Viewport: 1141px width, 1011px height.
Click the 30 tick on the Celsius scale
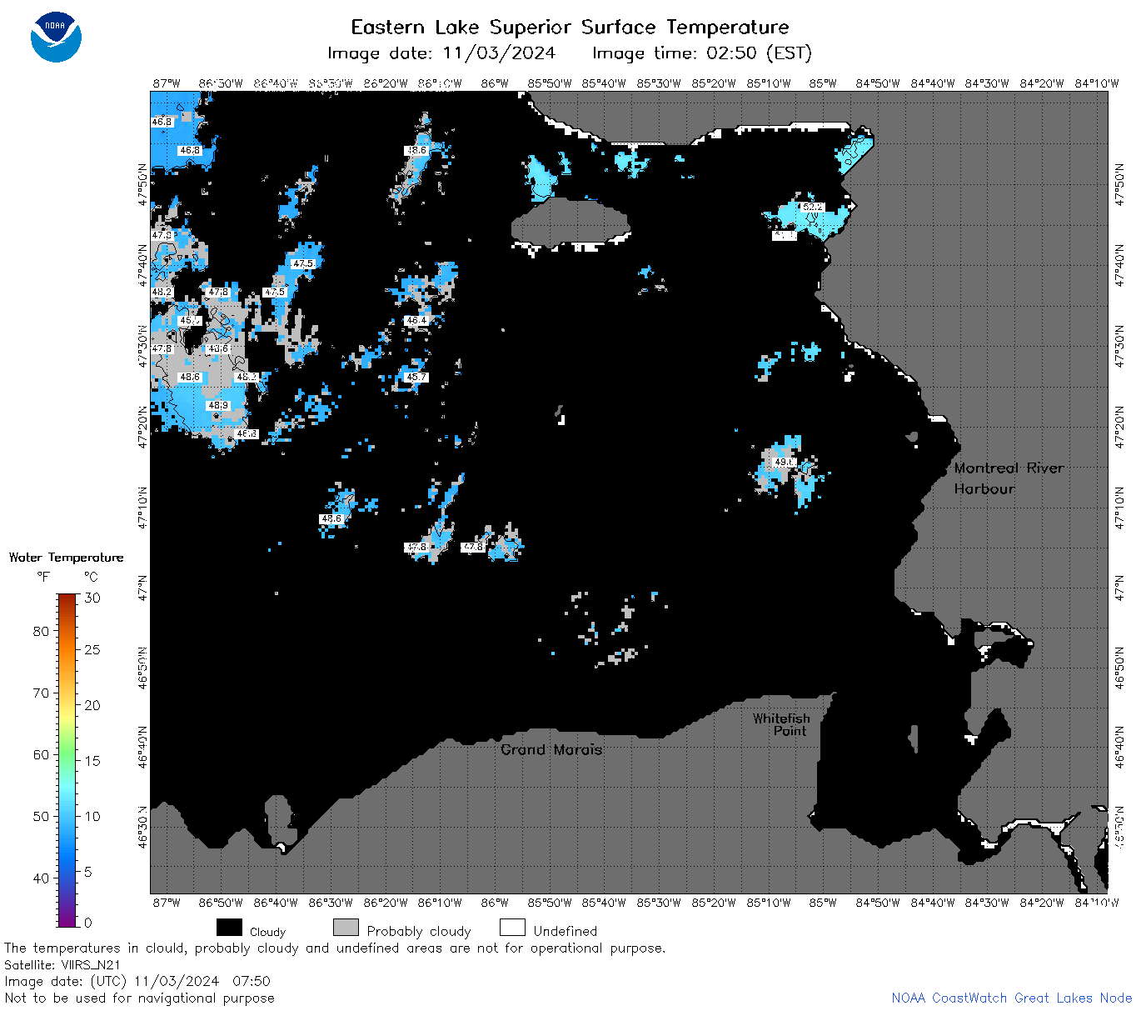[x=92, y=598]
